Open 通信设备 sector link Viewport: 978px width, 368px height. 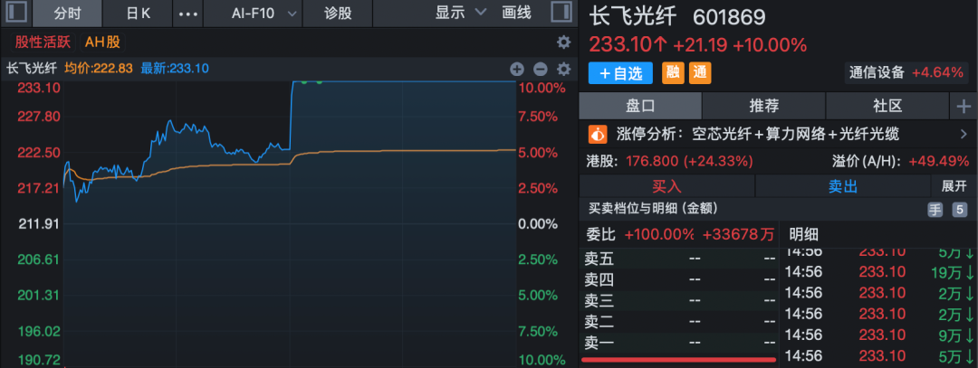tap(877, 72)
